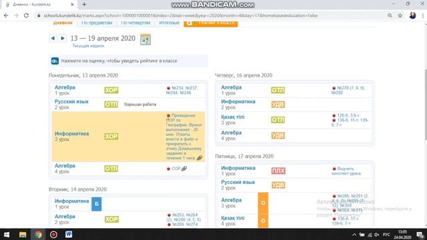Screen dimensions: 427x240
Task: Click the ХОР mark for Monday Информатика 3 урок
Action: [111, 136]
